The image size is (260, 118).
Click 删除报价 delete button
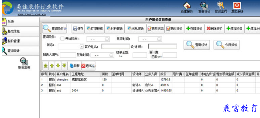(x=214, y=29)
